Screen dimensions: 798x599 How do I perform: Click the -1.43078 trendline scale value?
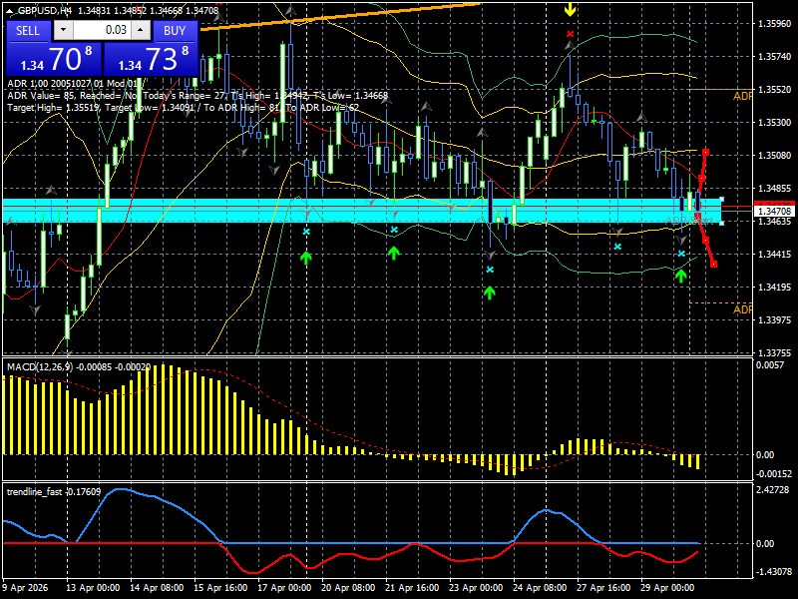[x=774, y=571]
